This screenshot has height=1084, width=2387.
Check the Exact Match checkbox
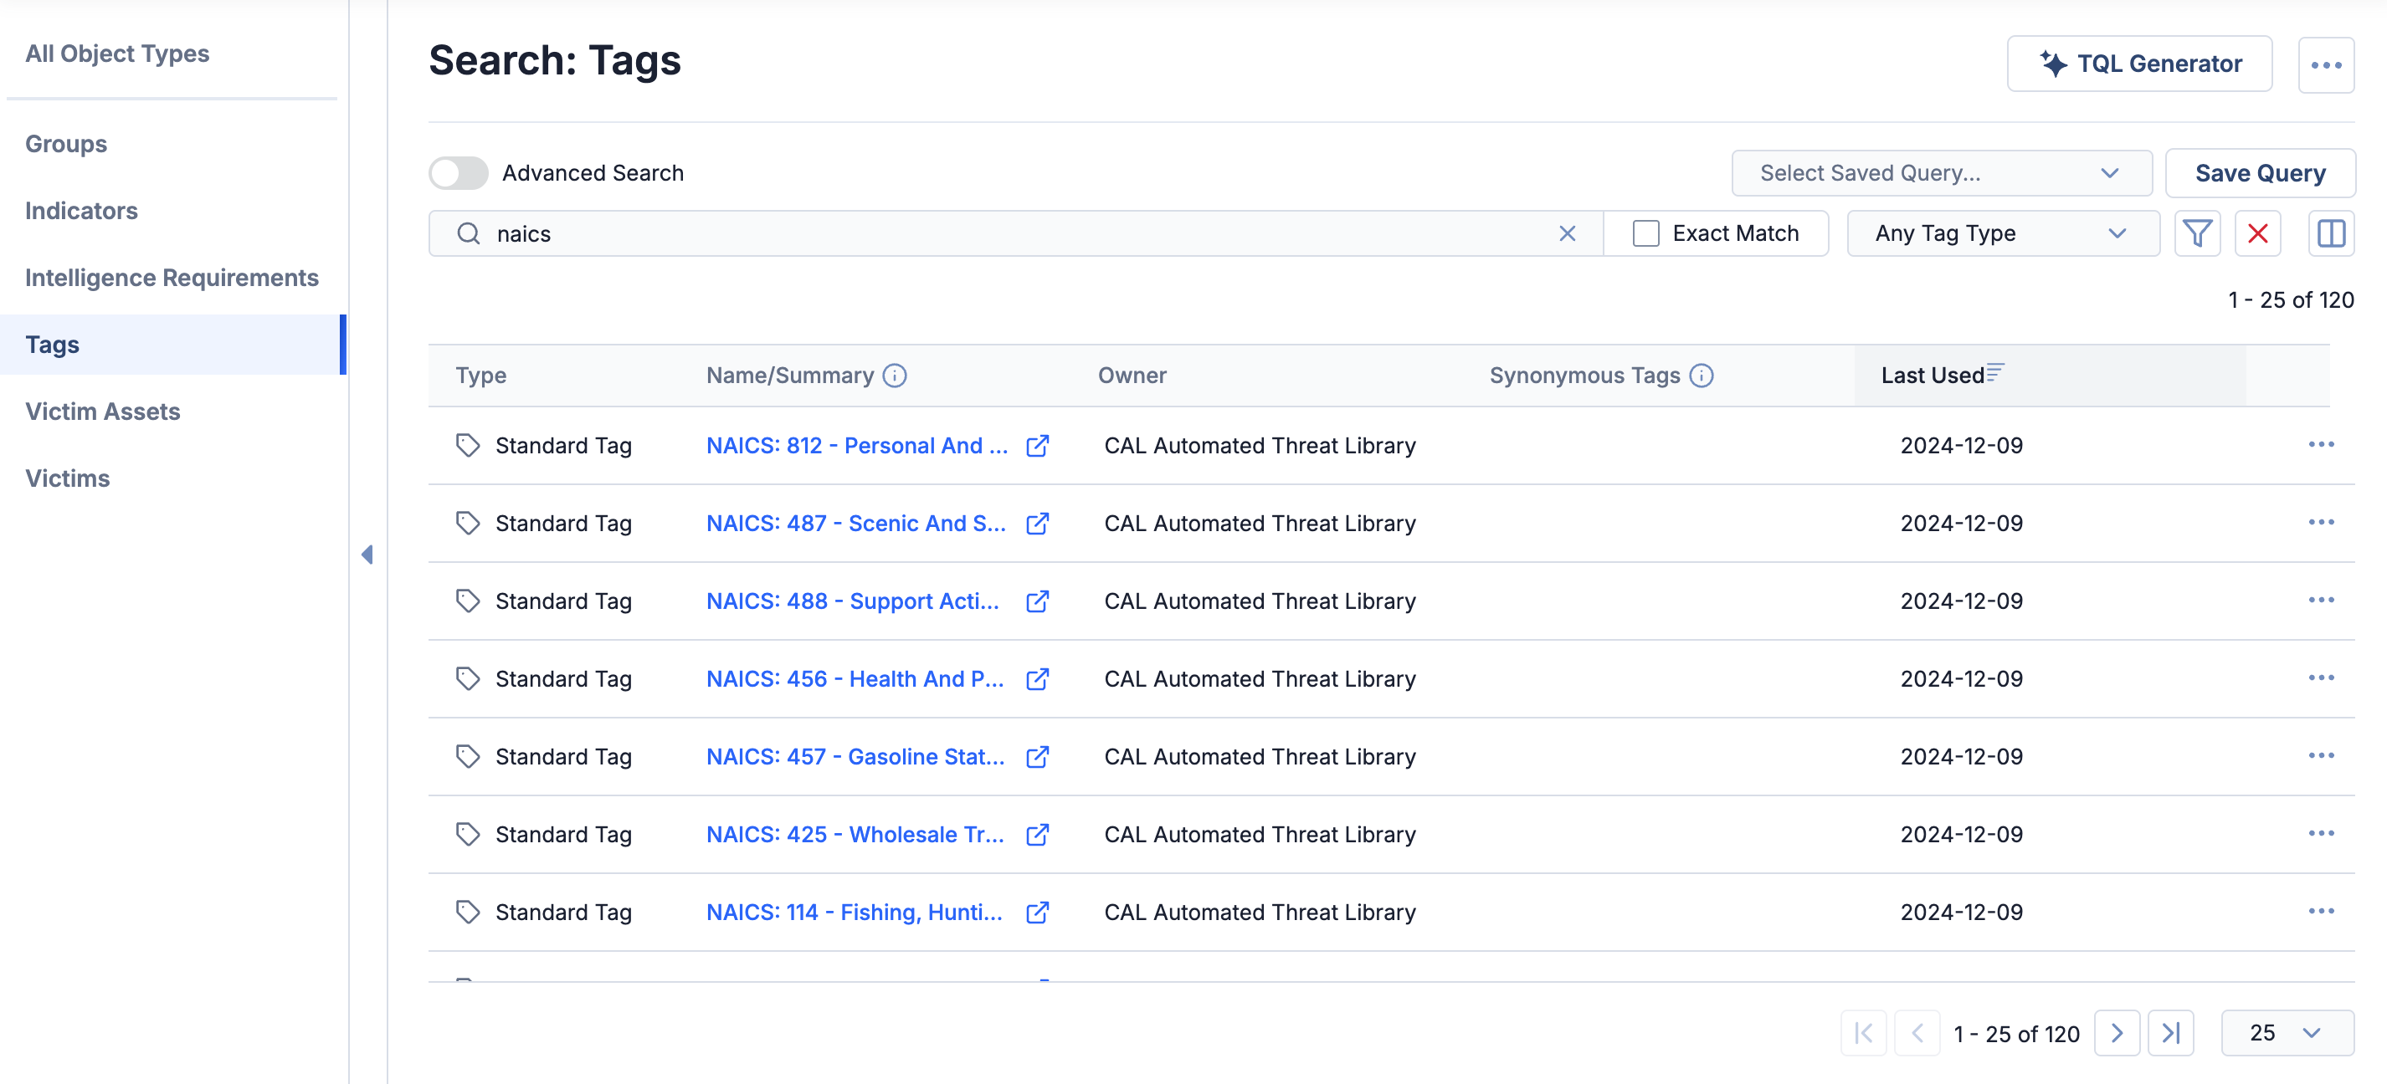tap(1645, 233)
